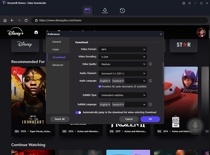Click the browser home icon
210x155 pixels.
(5, 20)
